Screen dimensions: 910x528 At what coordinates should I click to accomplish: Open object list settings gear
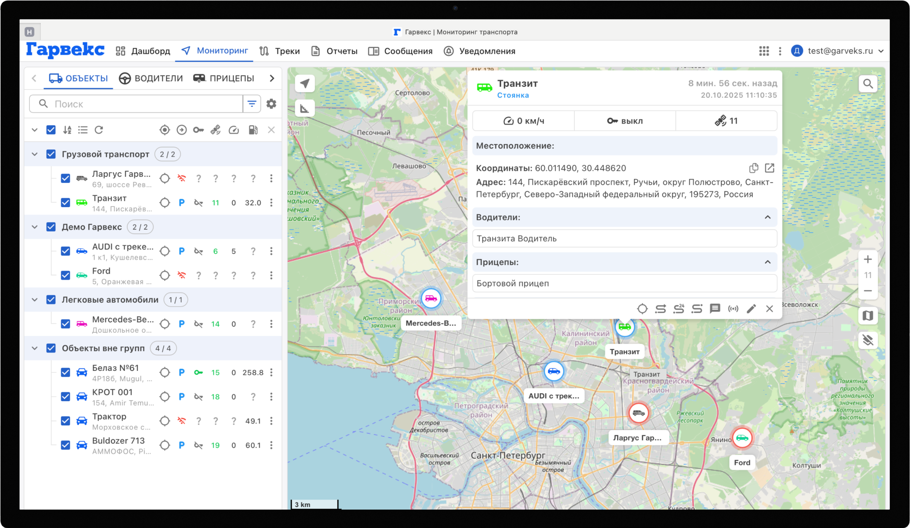[x=271, y=104]
